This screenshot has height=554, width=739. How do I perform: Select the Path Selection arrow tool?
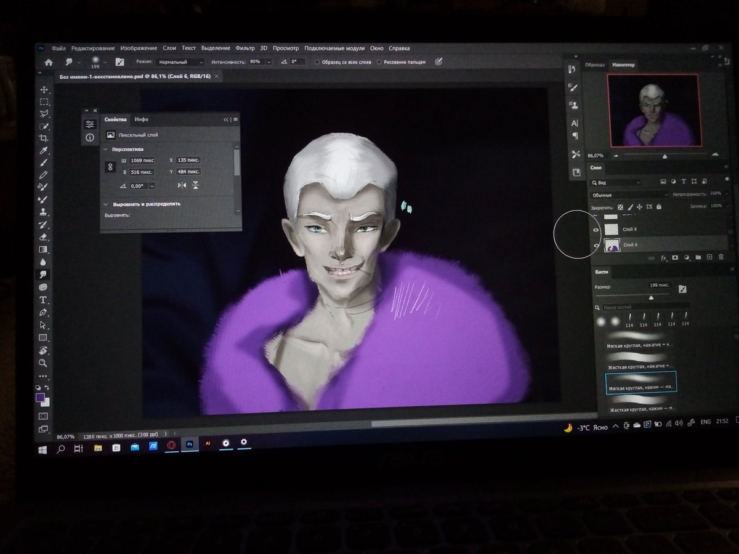44,325
